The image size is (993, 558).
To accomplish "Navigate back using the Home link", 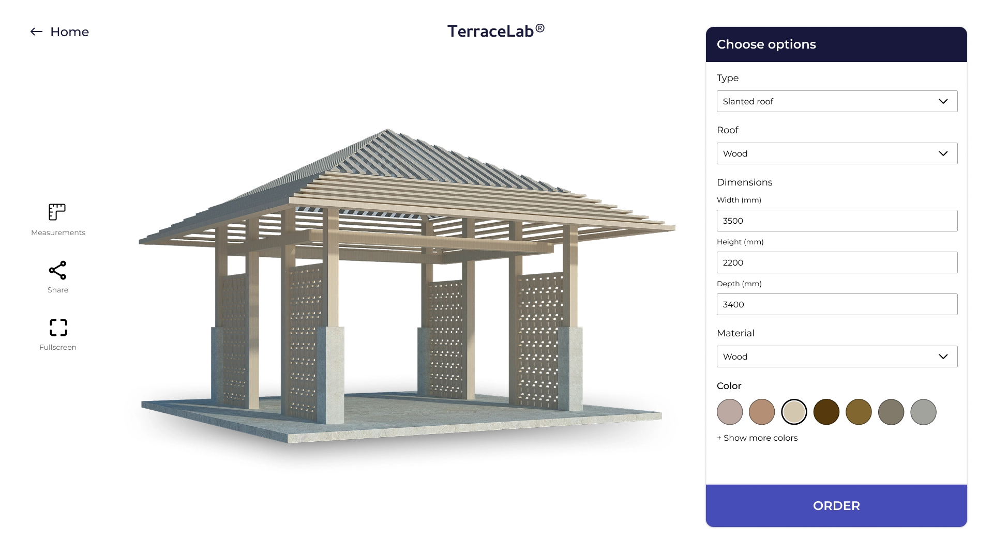I will 69,32.
